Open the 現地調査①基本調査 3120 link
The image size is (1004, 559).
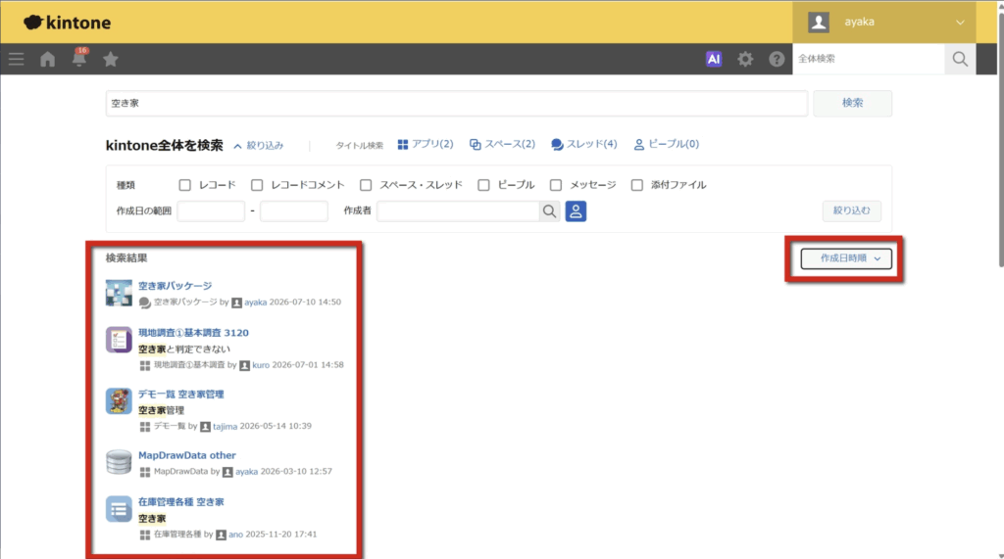tap(193, 333)
